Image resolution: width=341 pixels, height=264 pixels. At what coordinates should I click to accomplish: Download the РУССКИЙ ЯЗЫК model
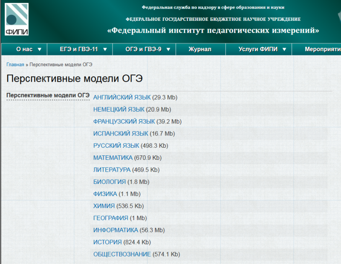coord(116,146)
